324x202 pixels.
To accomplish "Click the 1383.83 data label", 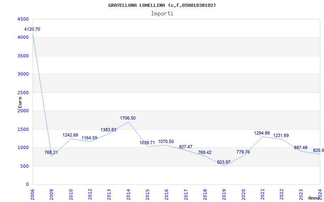I will (x=109, y=130).
